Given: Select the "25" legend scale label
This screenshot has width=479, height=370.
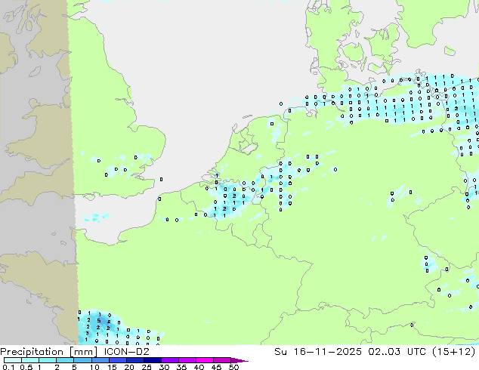Looking at the screenshot, I should pyautogui.click(x=147, y=367).
